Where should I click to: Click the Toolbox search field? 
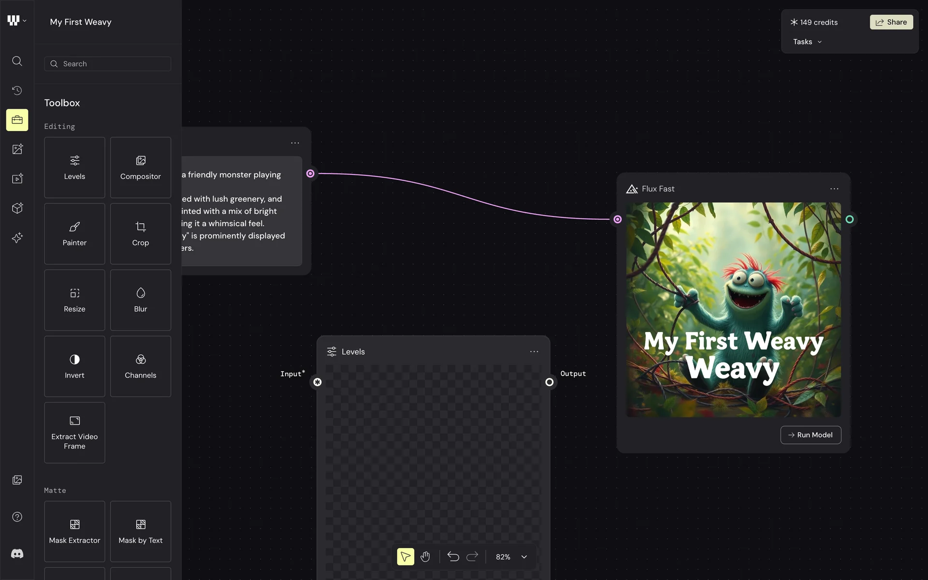pos(108,64)
